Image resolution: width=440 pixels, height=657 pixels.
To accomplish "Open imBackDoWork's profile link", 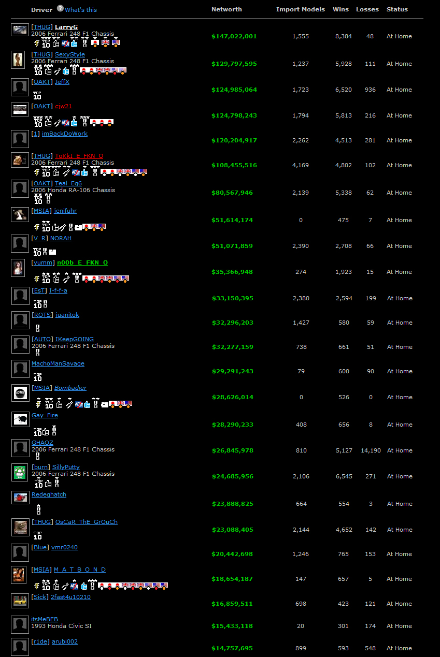I will coord(65,134).
